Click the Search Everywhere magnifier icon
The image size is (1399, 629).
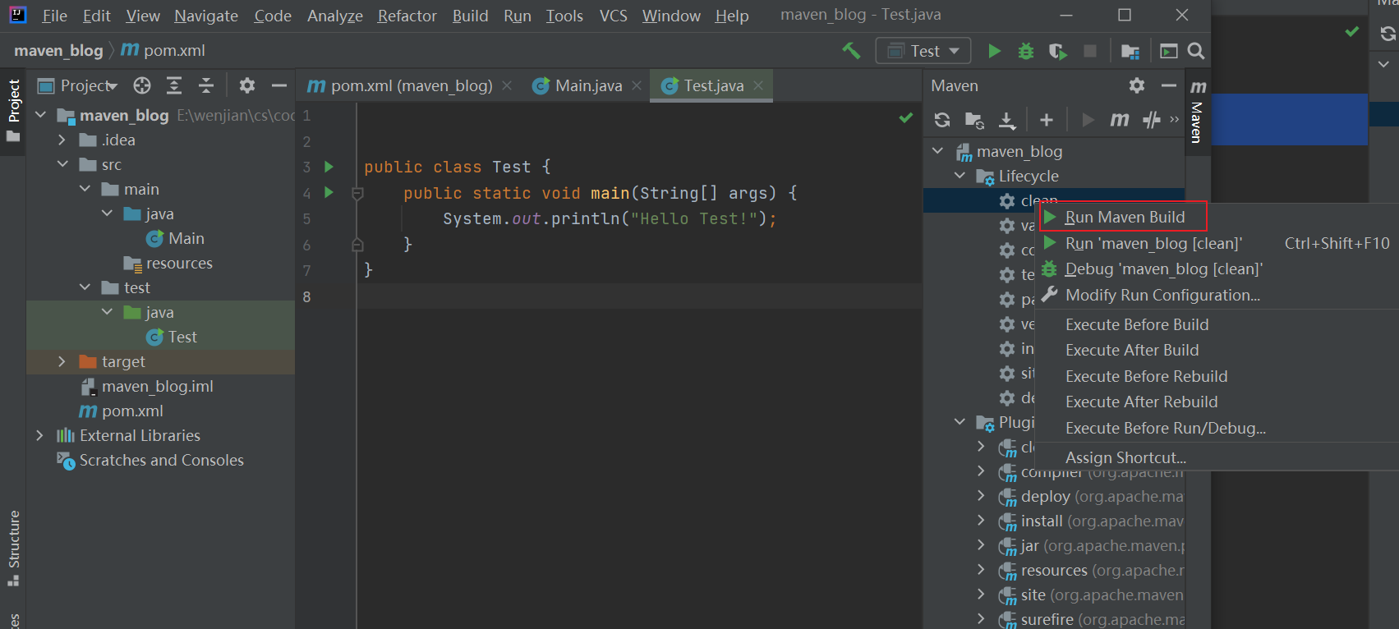[1196, 51]
